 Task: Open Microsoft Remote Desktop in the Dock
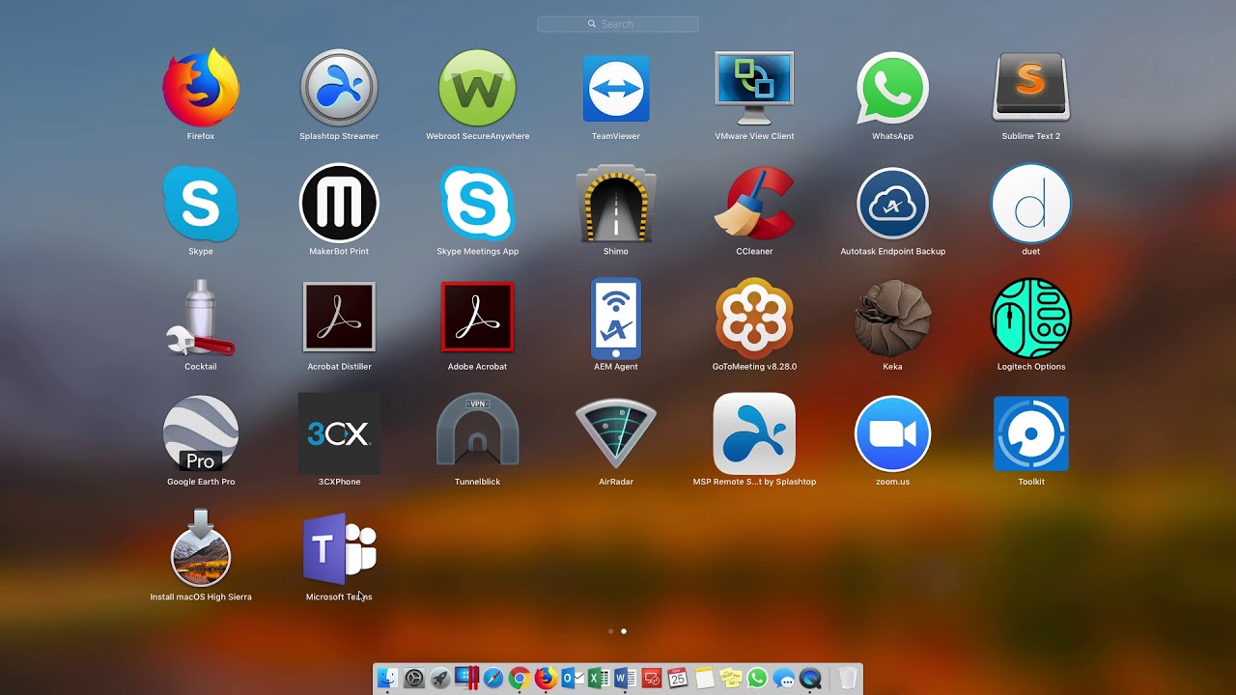(652, 679)
